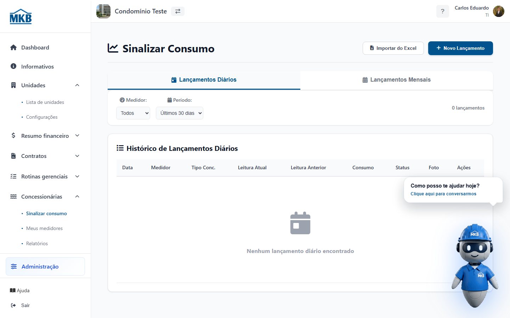Open the Administração section button
The height and width of the screenshot is (318, 510).
(45, 266)
